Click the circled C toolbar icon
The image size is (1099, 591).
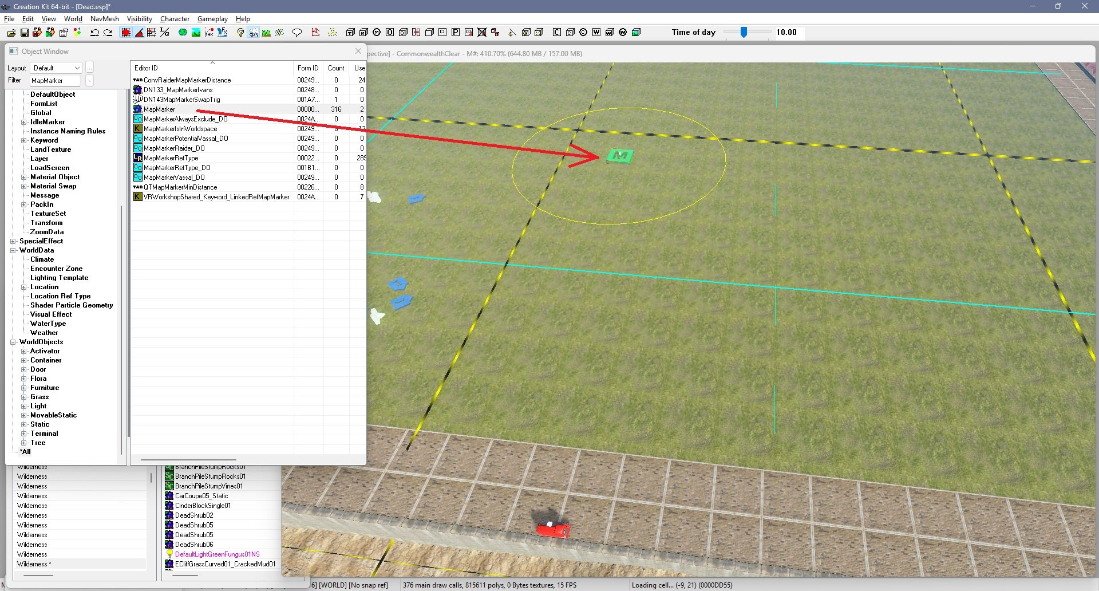pyautogui.click(x=583, y=33)
